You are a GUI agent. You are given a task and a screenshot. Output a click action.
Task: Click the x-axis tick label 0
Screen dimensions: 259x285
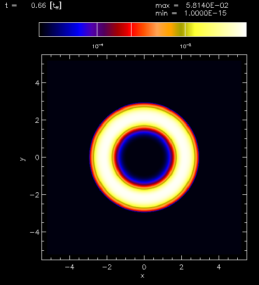(x=144, y=267)
